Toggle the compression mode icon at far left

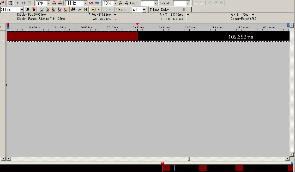click(10, 3)
